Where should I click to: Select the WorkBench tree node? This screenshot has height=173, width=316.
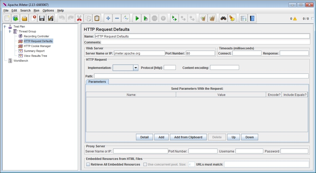(x=21, y=61)
